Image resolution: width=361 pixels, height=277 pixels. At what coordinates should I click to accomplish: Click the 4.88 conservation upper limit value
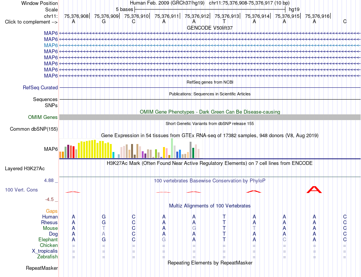pos(49,180)
